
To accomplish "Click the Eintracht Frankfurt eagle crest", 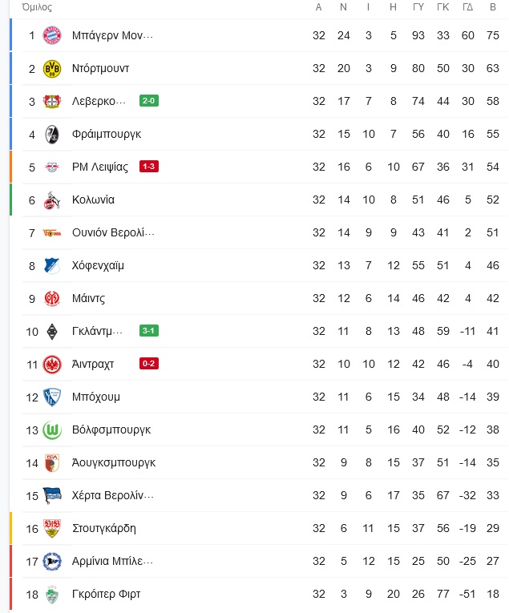I will (51, 364).
